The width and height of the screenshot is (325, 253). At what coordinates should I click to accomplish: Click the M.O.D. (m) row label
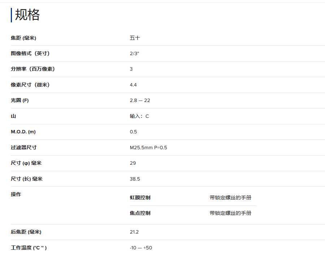coord(23,132)
